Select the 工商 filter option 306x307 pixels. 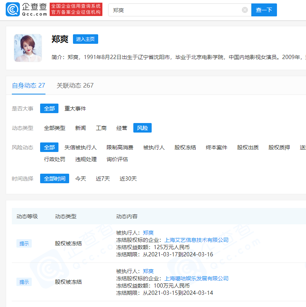pos(101,128)
